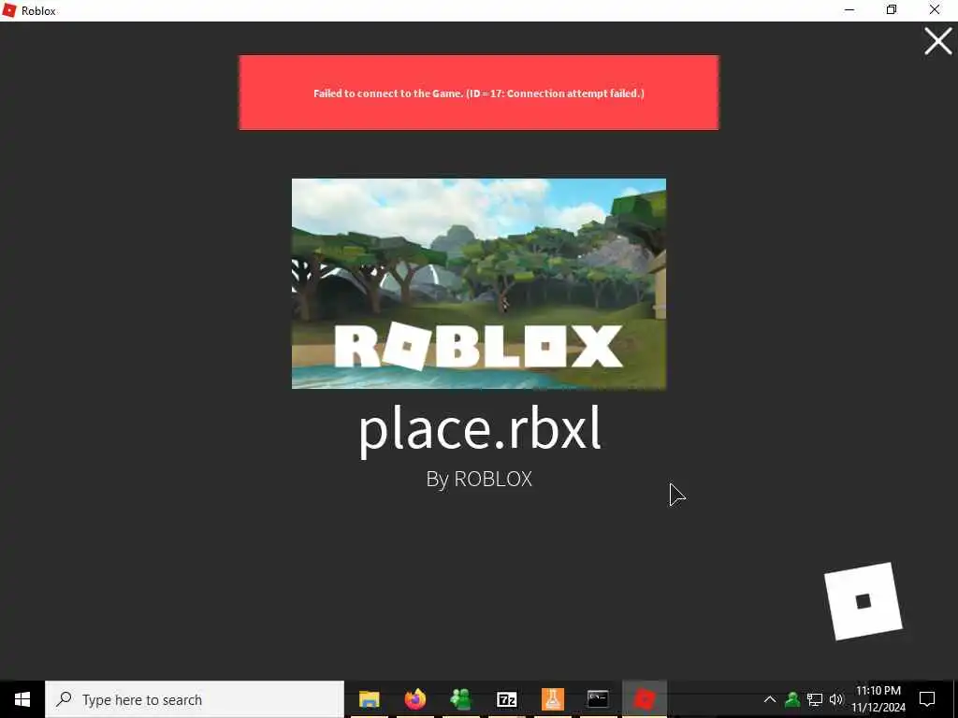958x718 pixels.
Task: Open the Windows Start menu
Action: tap(22, 699)
